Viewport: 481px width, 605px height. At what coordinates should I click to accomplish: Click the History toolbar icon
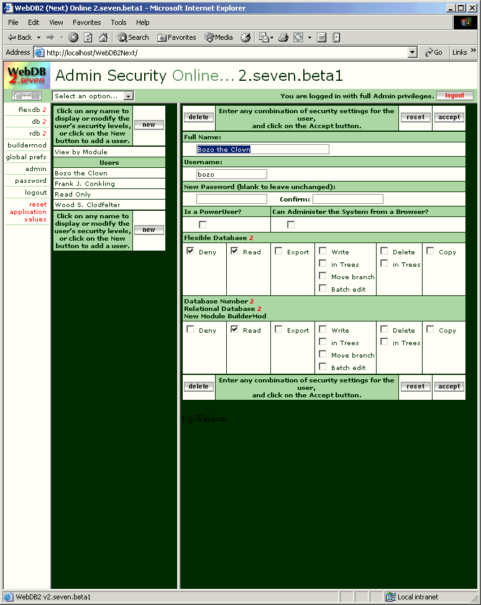click(x=245, y=37)
